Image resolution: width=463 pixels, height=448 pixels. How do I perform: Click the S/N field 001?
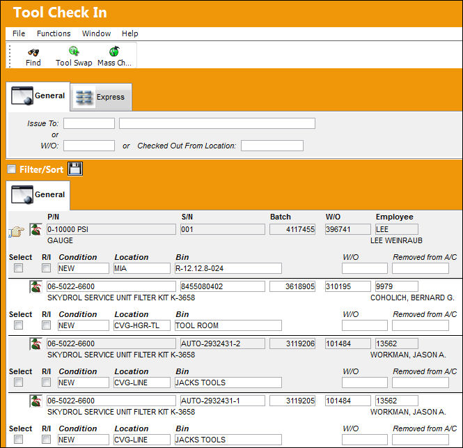pyautogui.click(x=223, y=229)
